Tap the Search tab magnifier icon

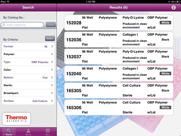click(9, 131)
